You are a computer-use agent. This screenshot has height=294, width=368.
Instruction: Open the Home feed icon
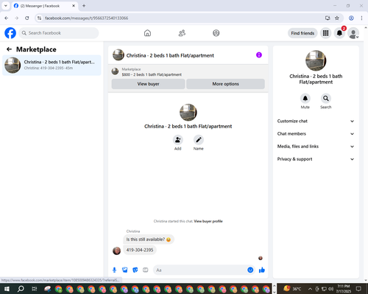[x=147, y=33]
